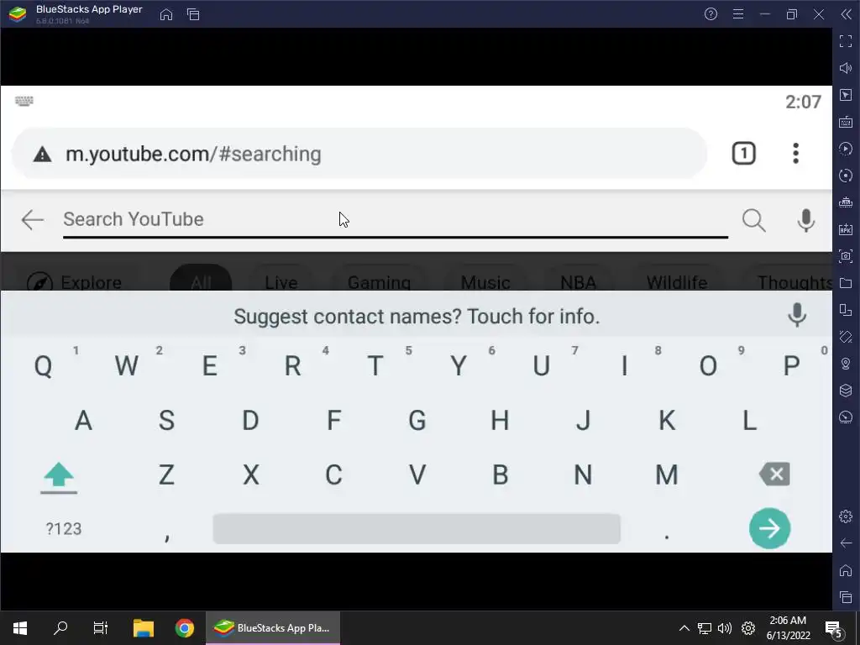Open BlueStacks help question-mark icon

(x=711, y=14)
